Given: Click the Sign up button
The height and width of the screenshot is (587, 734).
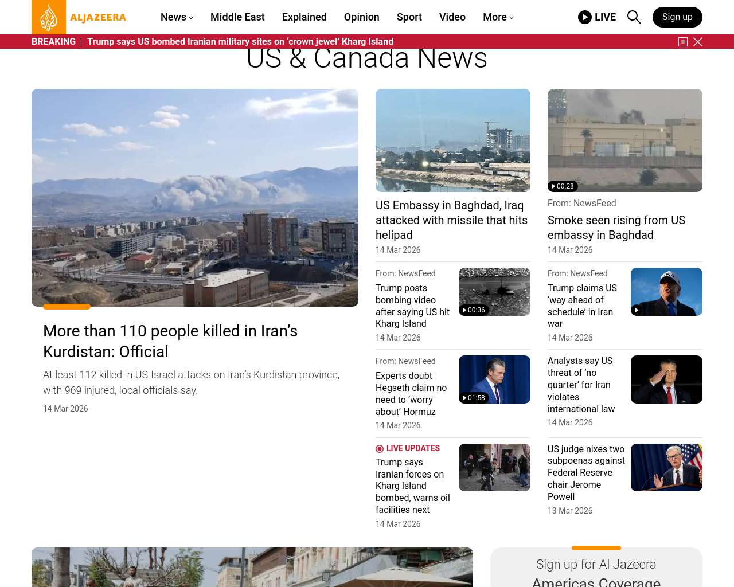Looking at the screenshot, I should coord(677,17).
